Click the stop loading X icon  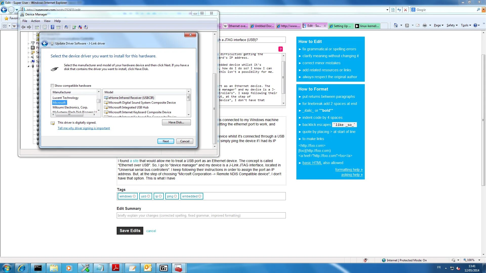pyautogui.click(x=406, y=10)
